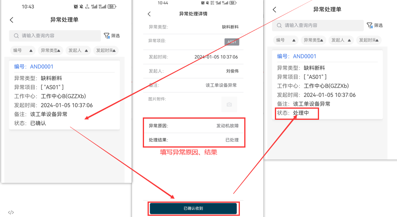This screenshot has height=217, width=397.
Task: Sort by 编号 on the 已确认 list
Action: click(22, 50)
